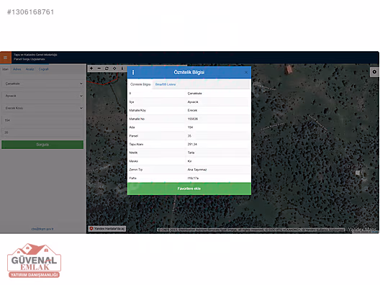Viewport: 380px width, 285px height.
Task: Click the tkgm.gov.tr email link
Action: [42, 229]
